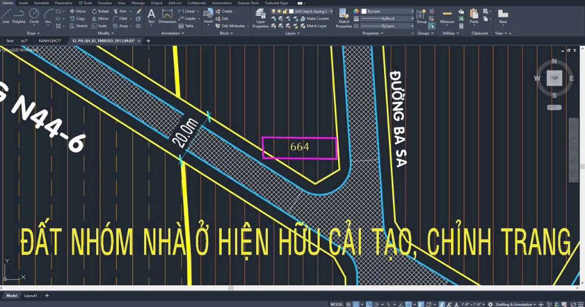The image size is (585, 307).
Task: Click the Stretch modify button
Action: pyautogui.click(x=79, y=26)
